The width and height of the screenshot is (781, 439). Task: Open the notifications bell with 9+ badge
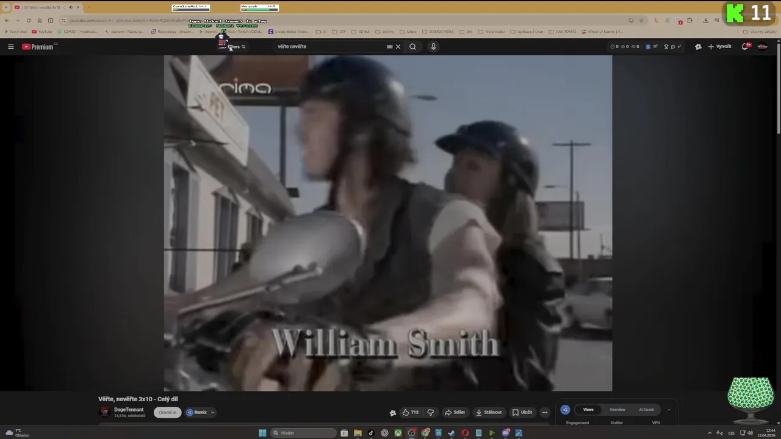tap(746, 46)
